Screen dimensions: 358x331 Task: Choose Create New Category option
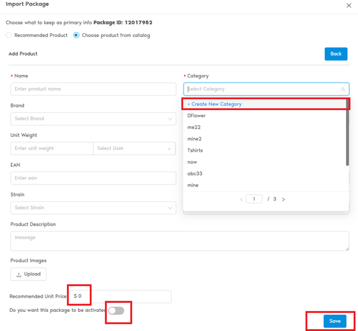pyautogui.click(x=265, y=104)
